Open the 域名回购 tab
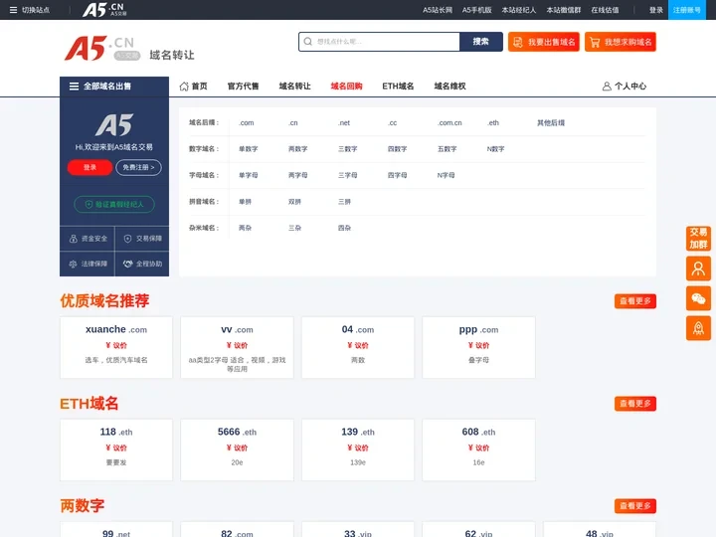 346,86
